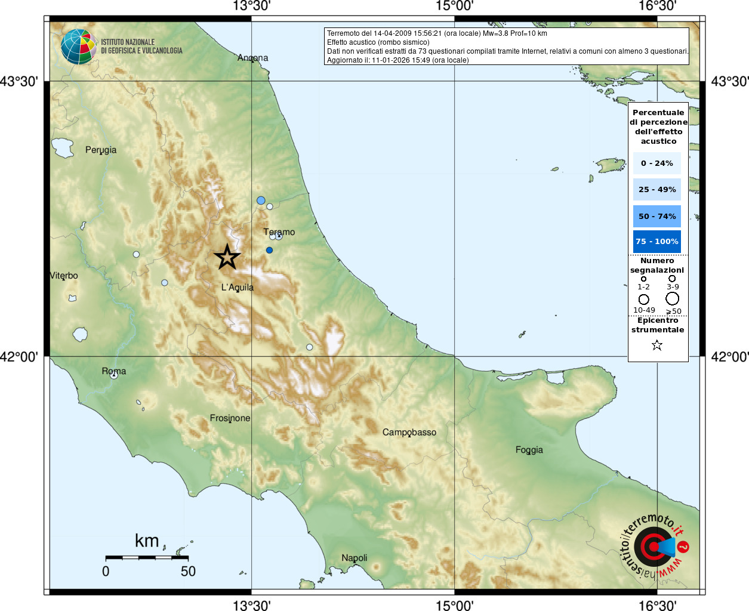Click the L'Aquila city label
The width and height of the screenshot is (749, 611).
pyautogui.click(x=238, y=288)
